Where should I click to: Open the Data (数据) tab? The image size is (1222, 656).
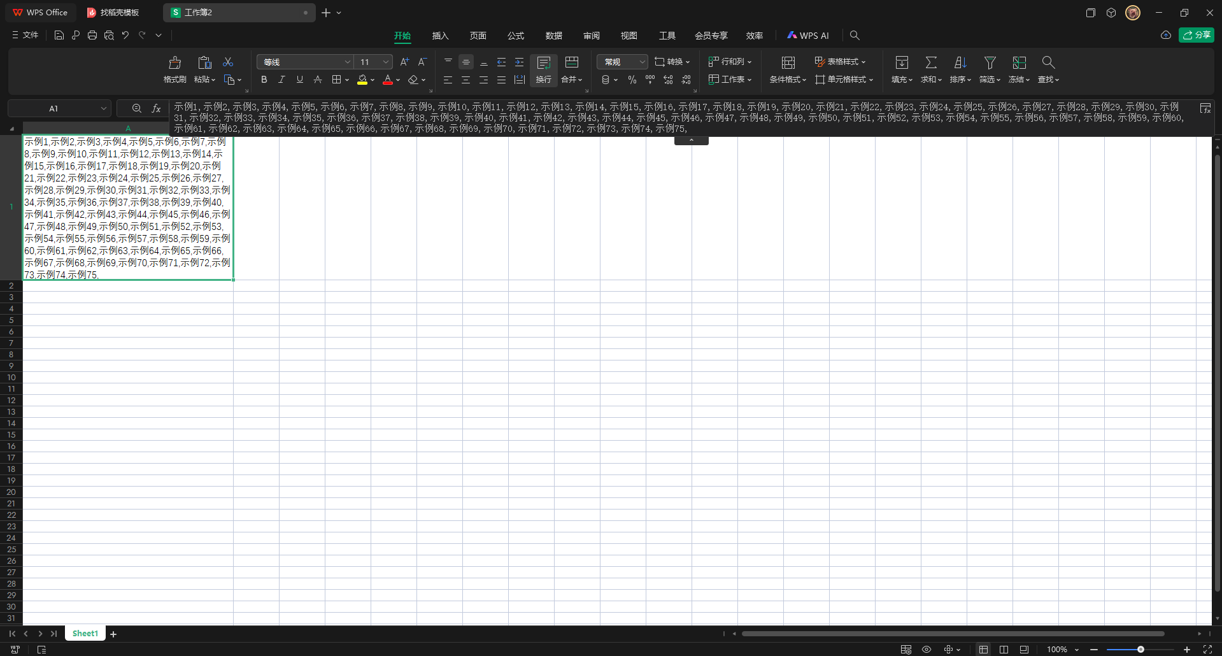click(x=554, y=36)
